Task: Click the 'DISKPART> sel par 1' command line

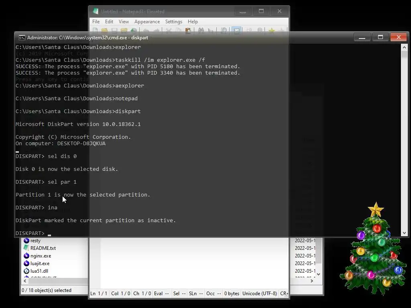Action: point(46,182)
